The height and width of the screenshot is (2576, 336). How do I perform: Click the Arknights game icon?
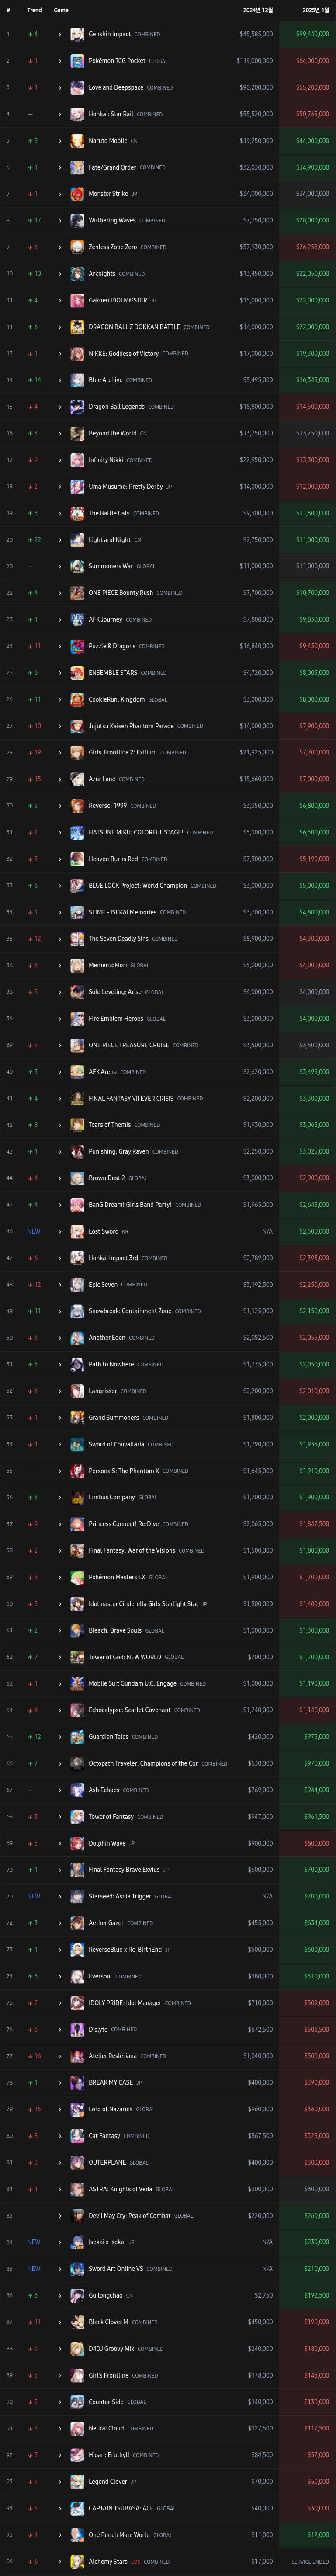(77, 274)
